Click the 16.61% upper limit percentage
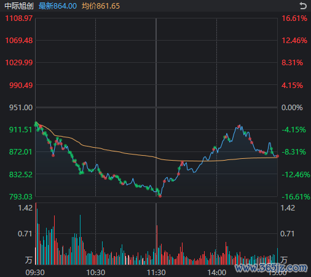Viewport: 311px width, 277px height. pyautogui.click(x=294, y=18)
